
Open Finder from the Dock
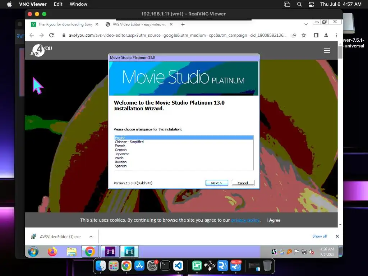pos(101,266)
